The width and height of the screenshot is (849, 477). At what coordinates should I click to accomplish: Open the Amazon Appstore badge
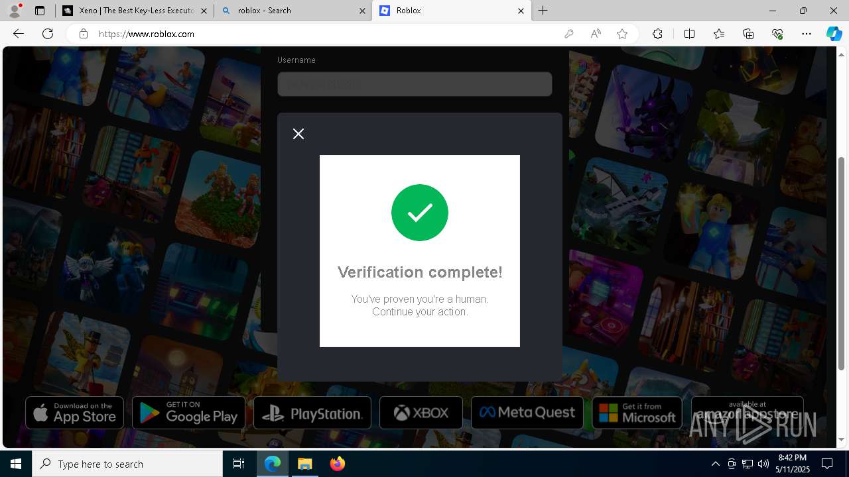pyautogui.click(x=748, y=413)
